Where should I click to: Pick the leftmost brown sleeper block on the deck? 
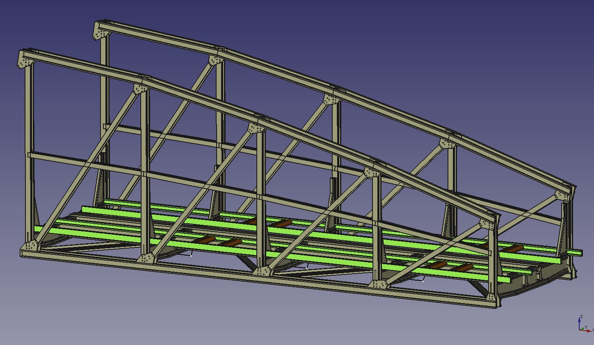point(205,240)
